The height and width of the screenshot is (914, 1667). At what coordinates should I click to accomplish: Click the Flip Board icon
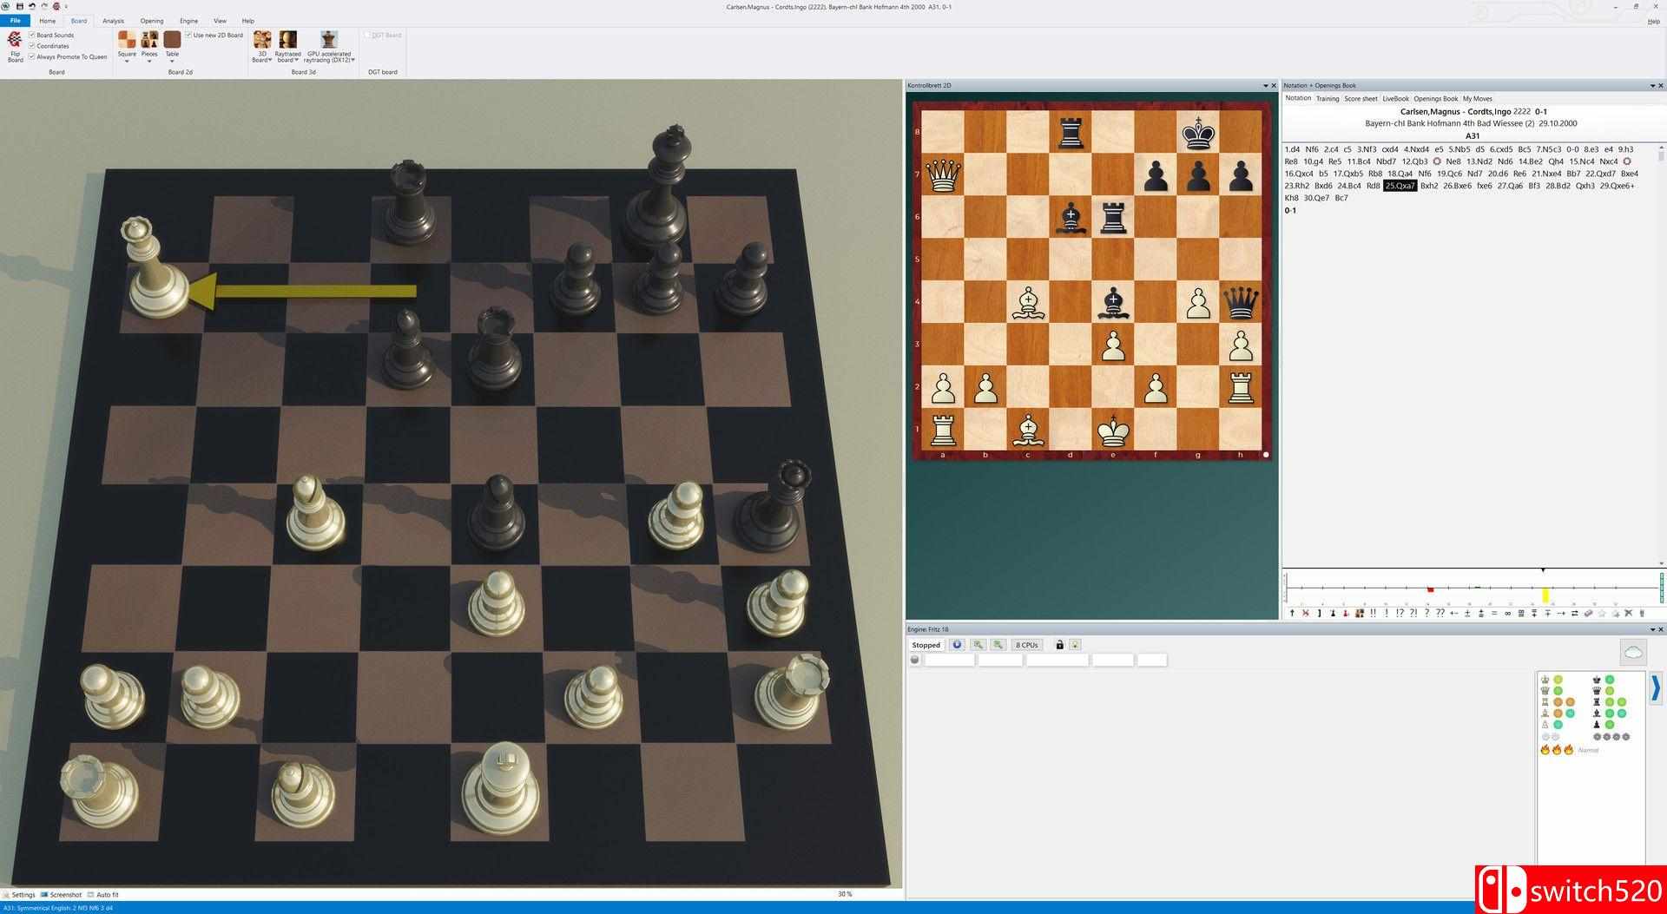(x=15, y=45)
